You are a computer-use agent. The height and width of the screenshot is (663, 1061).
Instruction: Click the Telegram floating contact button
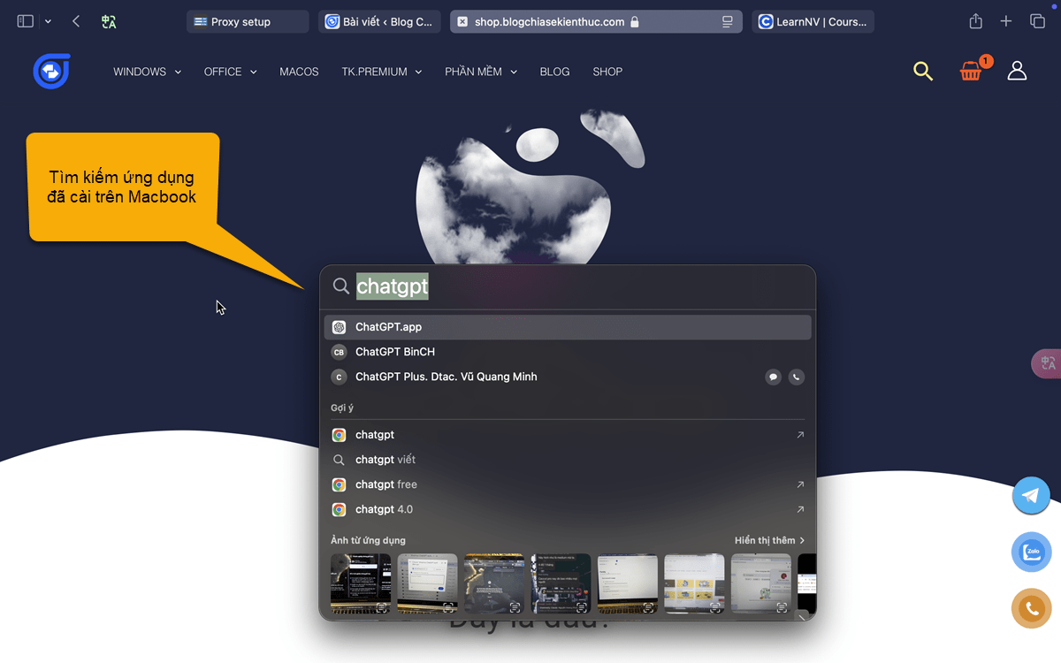[1031, 496]
